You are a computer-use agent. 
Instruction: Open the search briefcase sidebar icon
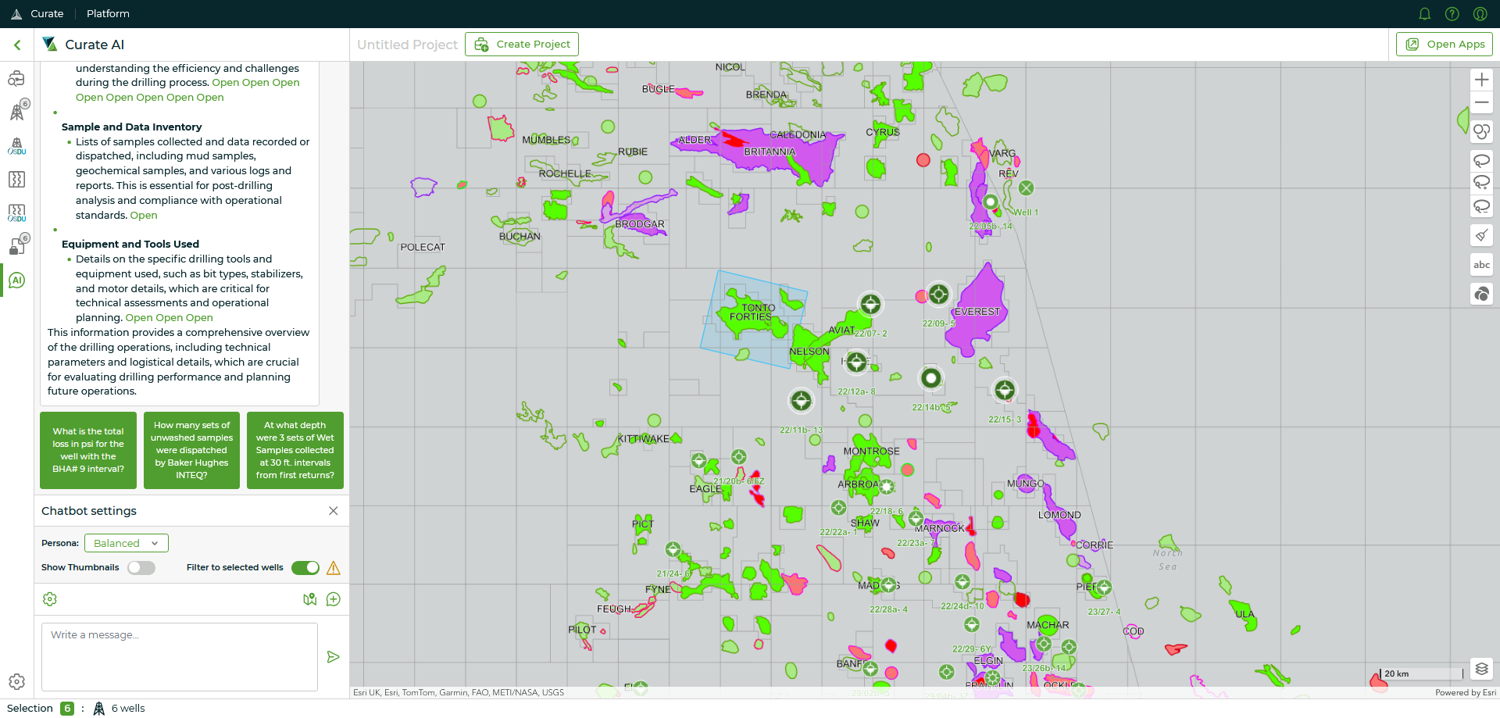click(16, 78)
